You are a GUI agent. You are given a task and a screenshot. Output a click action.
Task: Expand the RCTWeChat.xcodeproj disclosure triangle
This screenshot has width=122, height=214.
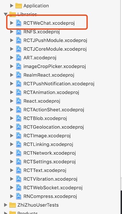coord(12,23)
